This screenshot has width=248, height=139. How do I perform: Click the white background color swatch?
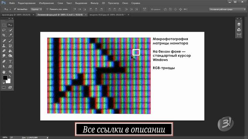tap(9, 81)
